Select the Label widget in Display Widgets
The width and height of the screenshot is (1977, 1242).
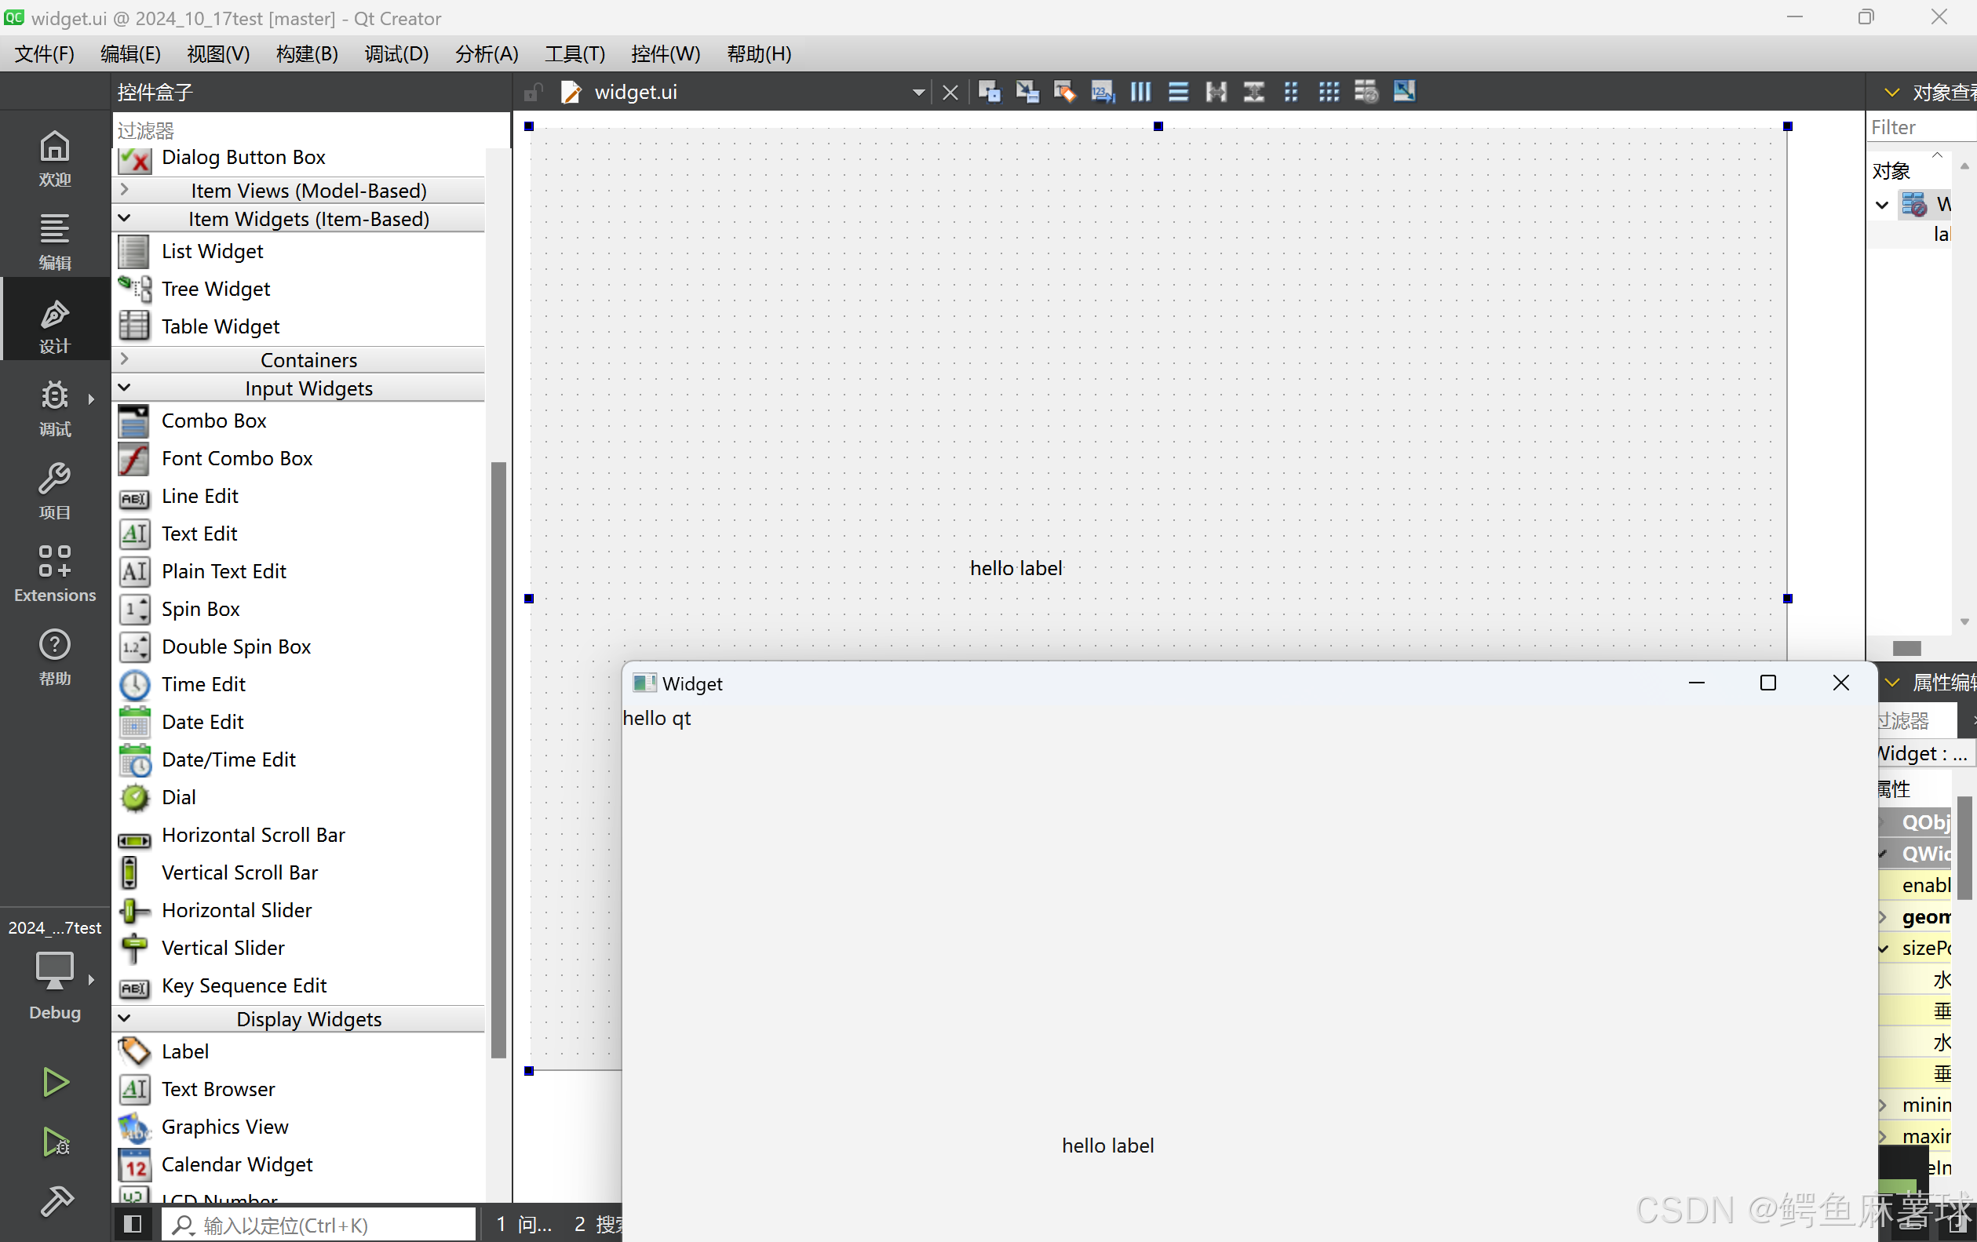184,1051
